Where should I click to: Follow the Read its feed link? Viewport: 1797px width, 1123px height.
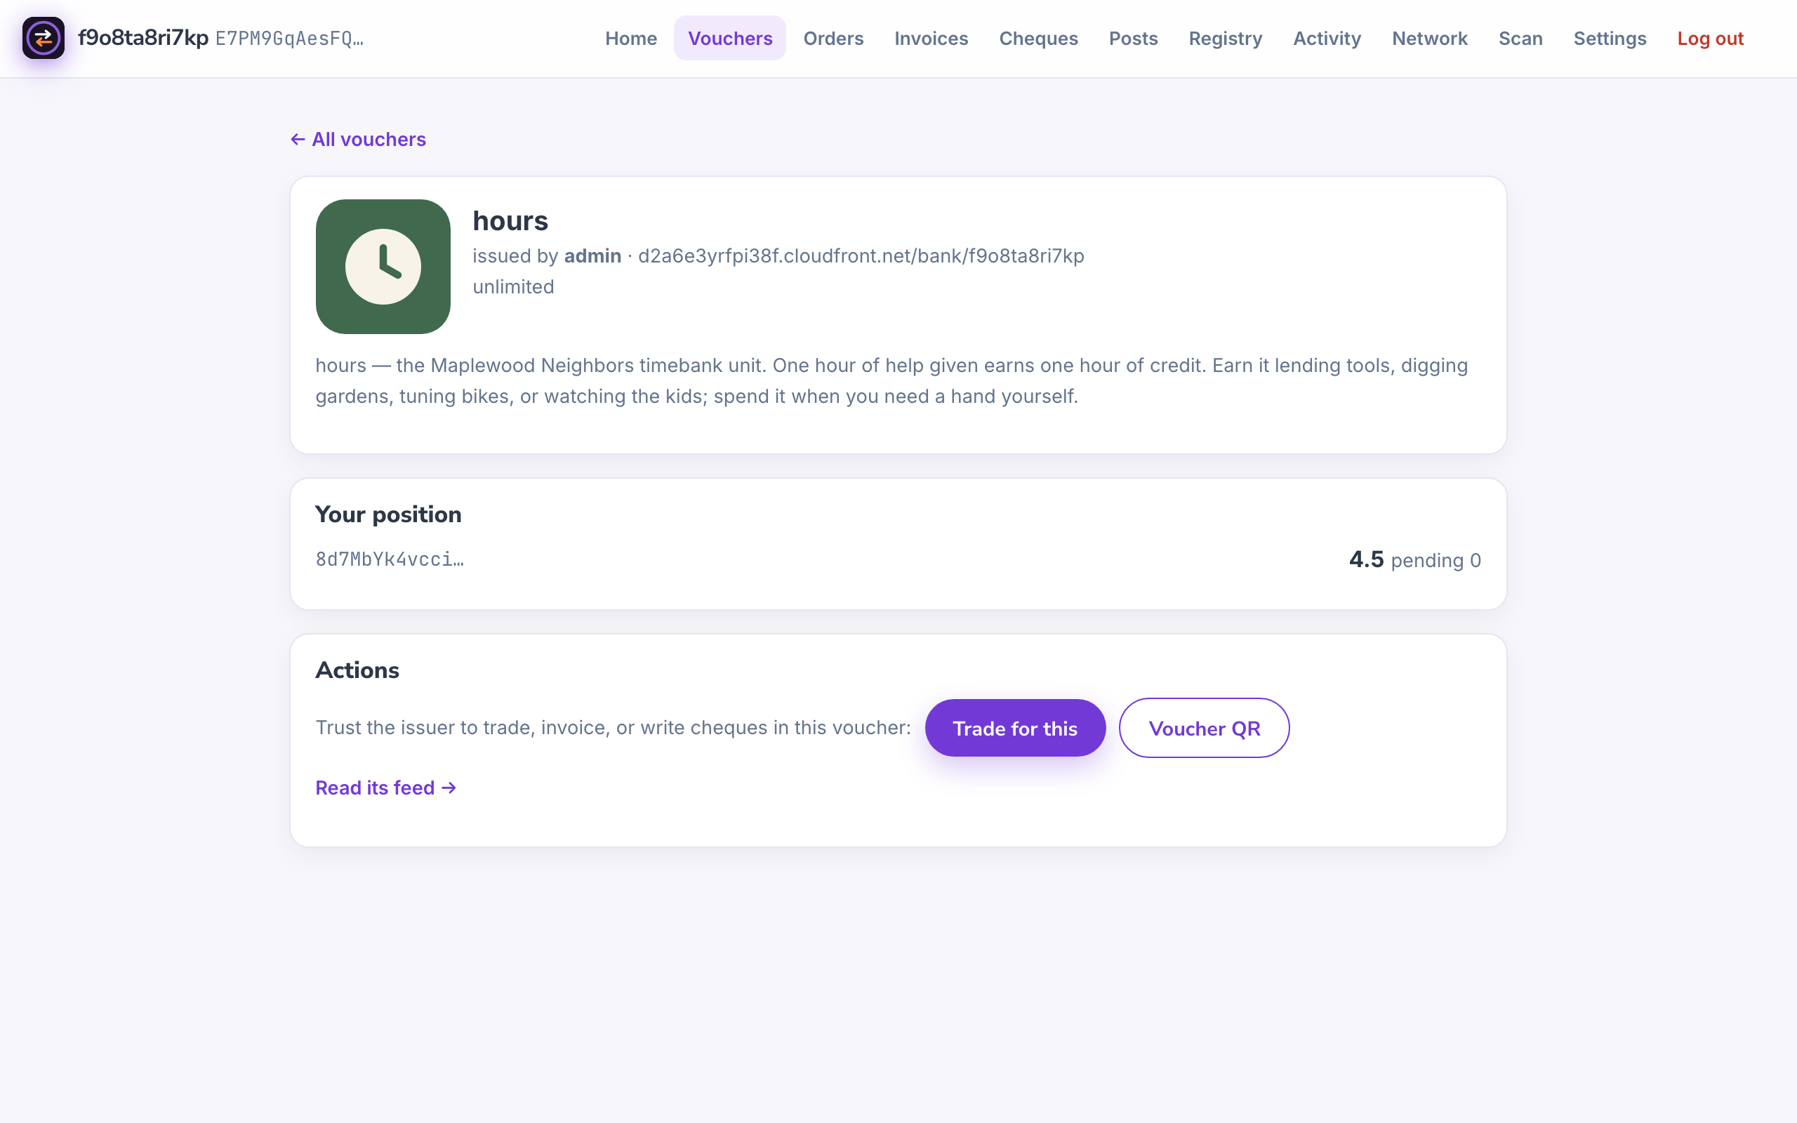point(385,788)
